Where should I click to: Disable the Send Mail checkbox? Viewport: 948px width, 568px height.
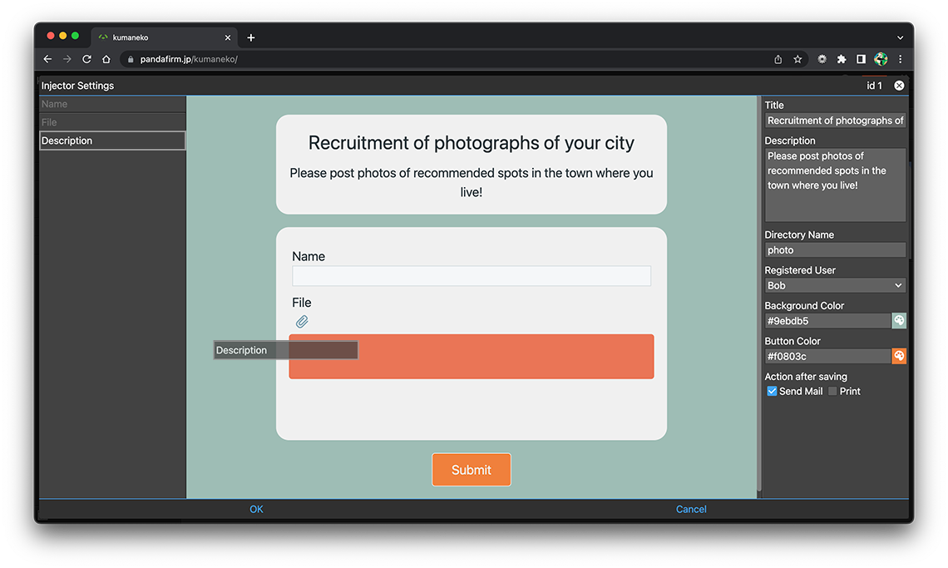pos(772,392)
